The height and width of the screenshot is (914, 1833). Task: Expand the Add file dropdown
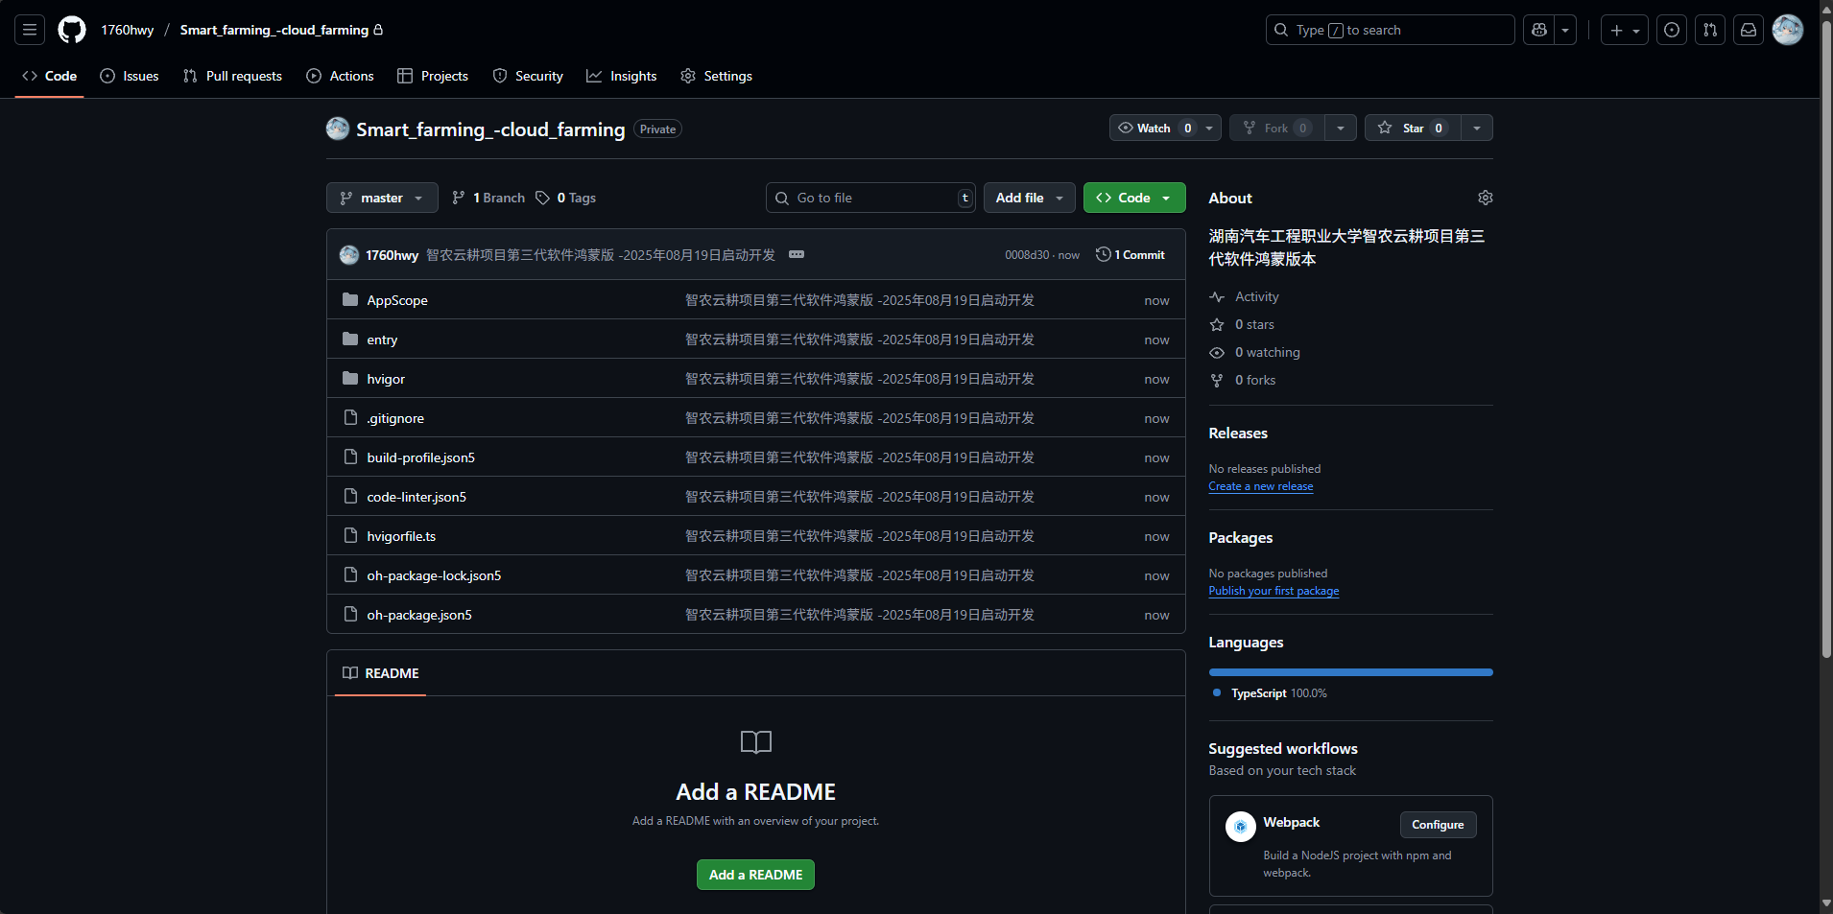pos(1028,198)
